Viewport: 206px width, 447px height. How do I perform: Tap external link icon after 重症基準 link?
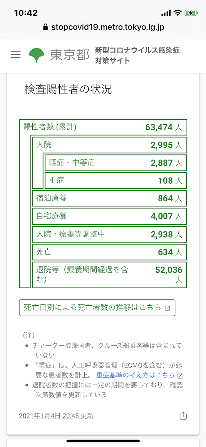[x=179, y=375]
